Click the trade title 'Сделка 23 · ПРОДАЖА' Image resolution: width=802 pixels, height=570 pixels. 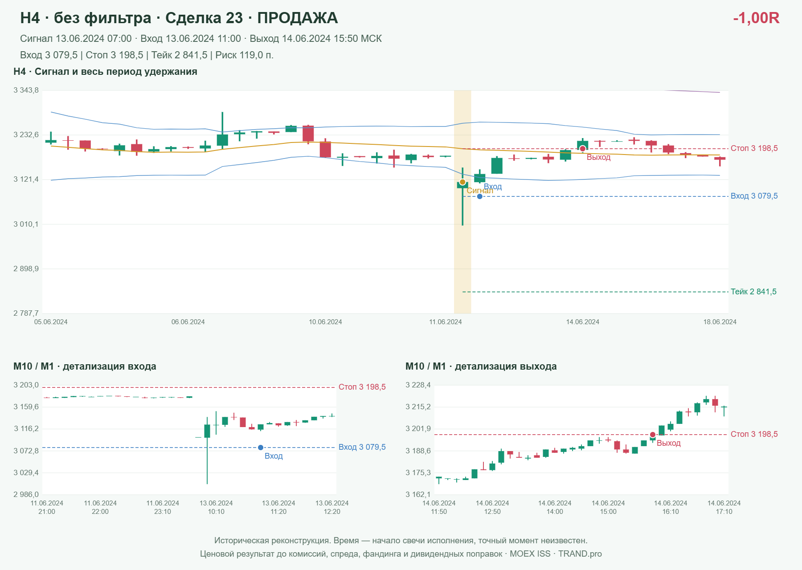pyautogui.click(x=251, y=18)
